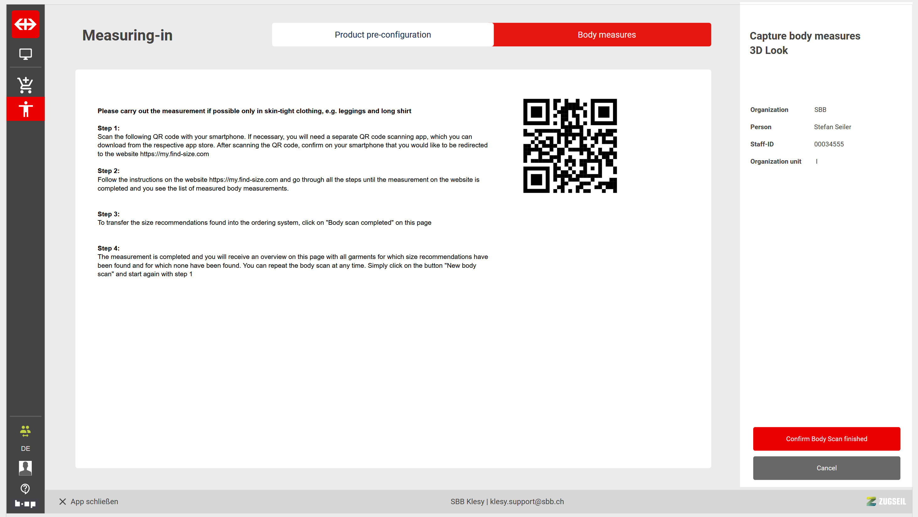The width and height of the screenshot is (918, 517).
Task: Click the Measuring-in page heading
Action: coord(127,35)
